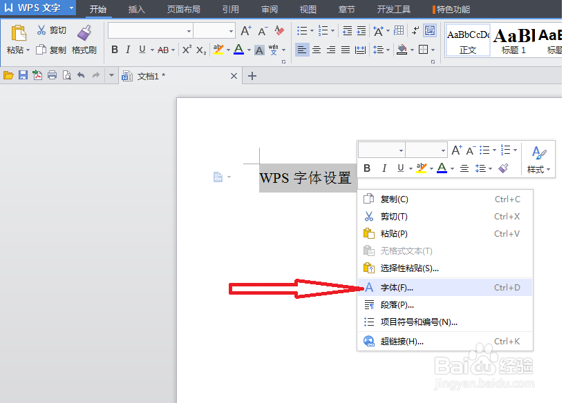Screen dimensions: 566x403
Task: Choose 粘贴(P) from context menu
Action: pyautogui.click(x=445, y=233)
